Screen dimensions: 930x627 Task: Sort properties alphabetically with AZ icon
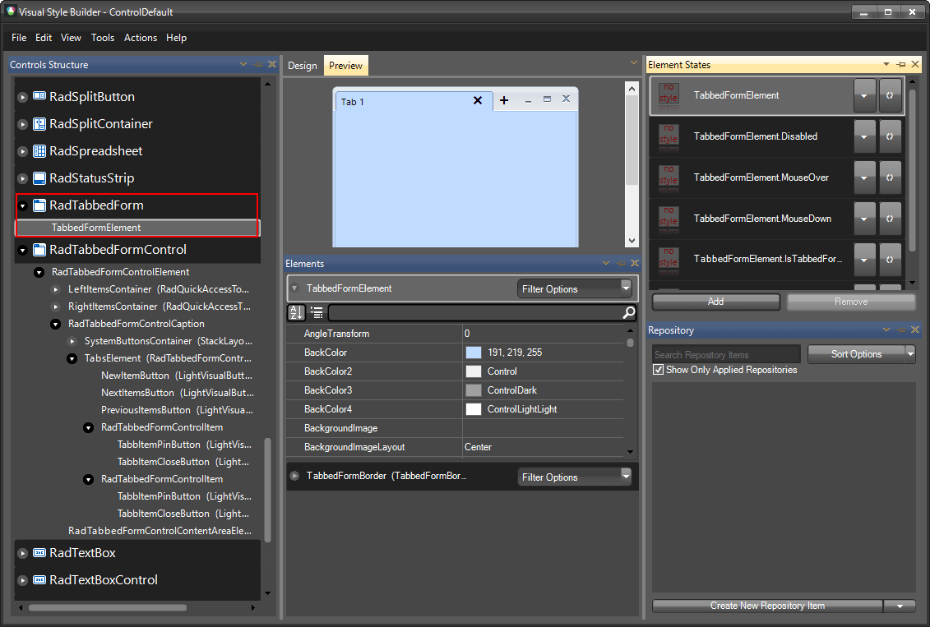click(296, 312)
